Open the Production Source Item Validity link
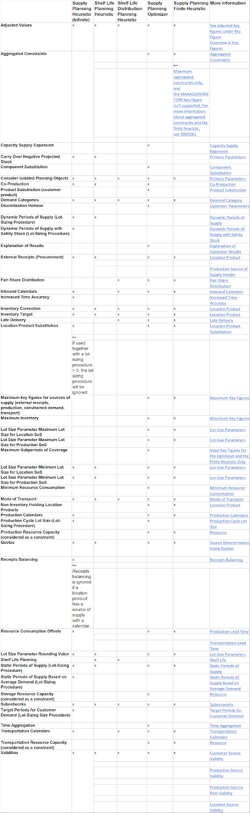This screenshot has width=250, height=813. [227, 790]
